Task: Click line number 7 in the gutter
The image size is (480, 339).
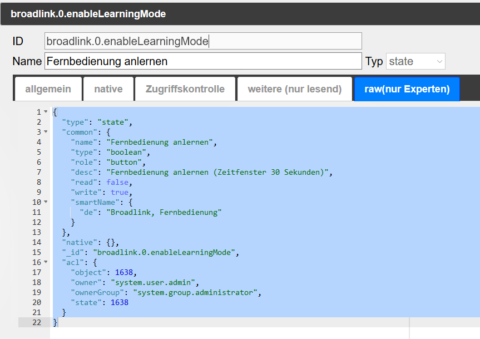Action: 39,172
